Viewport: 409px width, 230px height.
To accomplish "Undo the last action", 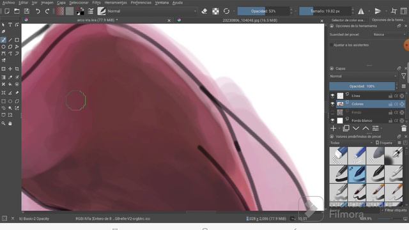I will click(38, 11).
